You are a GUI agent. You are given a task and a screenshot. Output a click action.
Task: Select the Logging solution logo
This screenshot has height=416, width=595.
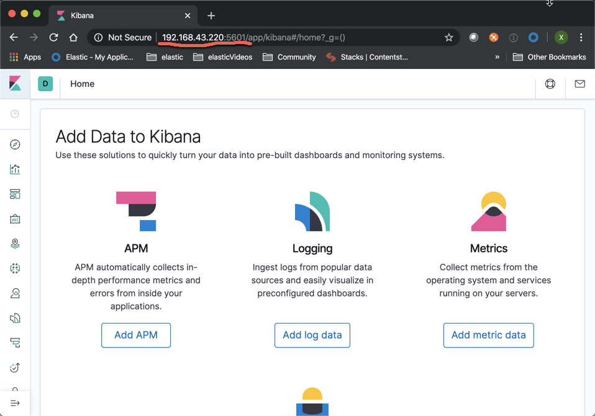[312, 211]
